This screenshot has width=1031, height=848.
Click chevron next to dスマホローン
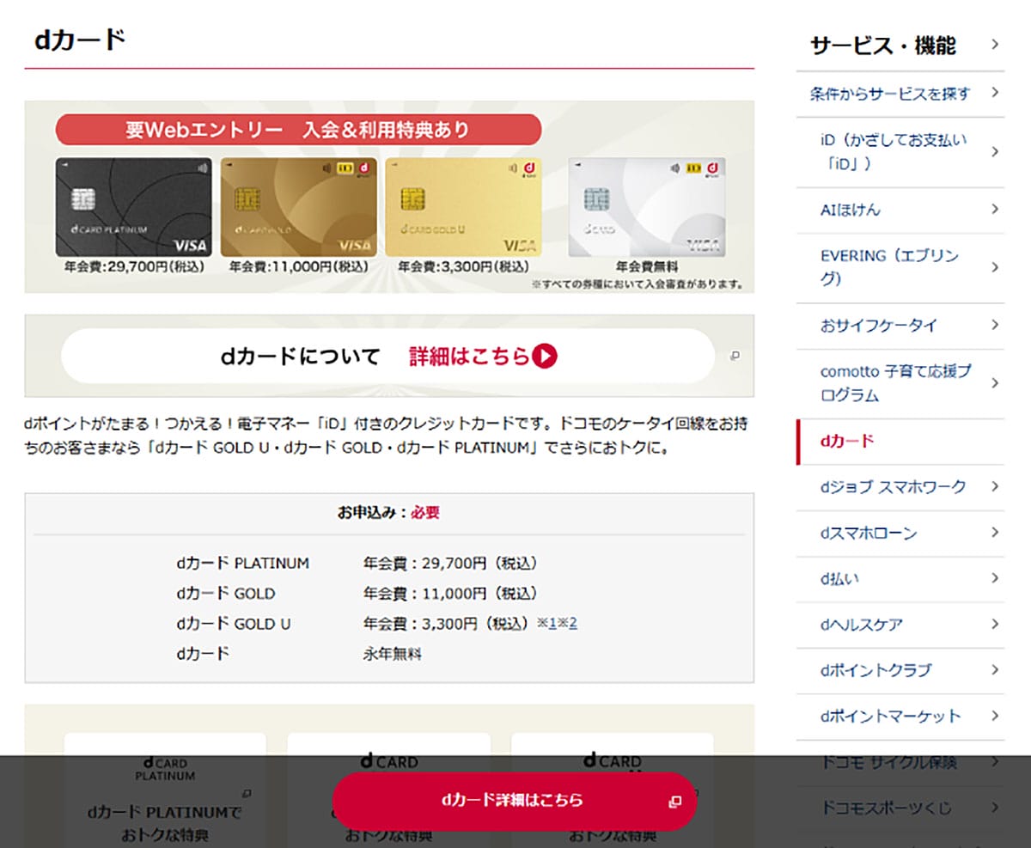[994, 534]
